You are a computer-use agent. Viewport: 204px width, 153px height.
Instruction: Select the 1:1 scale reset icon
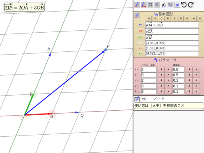click(177, 5)
